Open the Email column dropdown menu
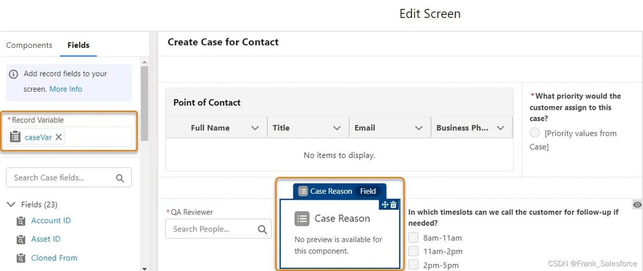This screenshot has width=643, height=271. click(x=419, y=128)
